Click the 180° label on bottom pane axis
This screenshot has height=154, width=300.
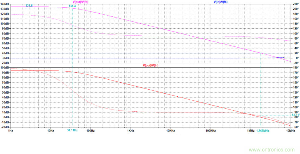click(x=295, y=68)
